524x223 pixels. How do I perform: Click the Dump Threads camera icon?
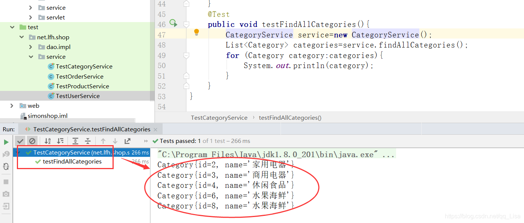pos(6,194)
